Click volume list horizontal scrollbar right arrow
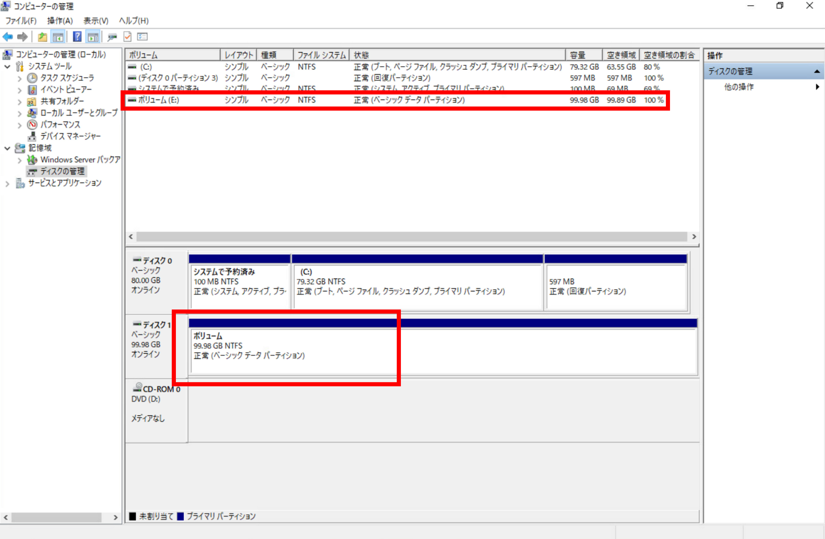This screenshot has width=825, height=539. (x=694, y=237)
